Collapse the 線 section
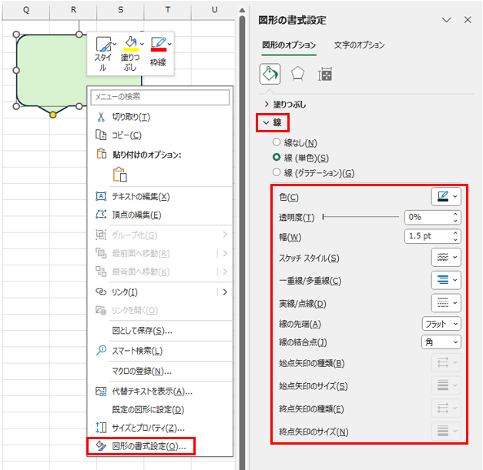Image resolution: width=483 pixels, height=470 pixels. point(266,123)
